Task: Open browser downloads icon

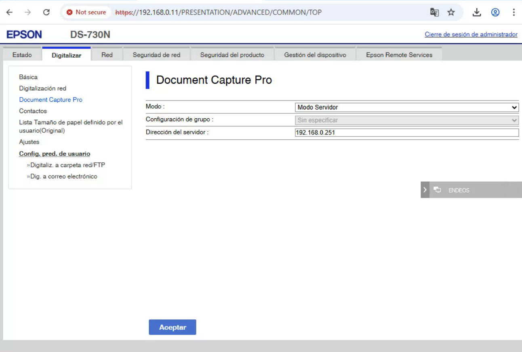Action: point(477,12)
